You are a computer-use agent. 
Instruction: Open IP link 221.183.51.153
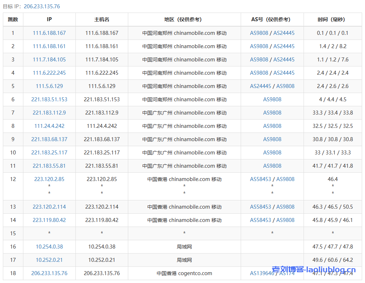[49, 99]
